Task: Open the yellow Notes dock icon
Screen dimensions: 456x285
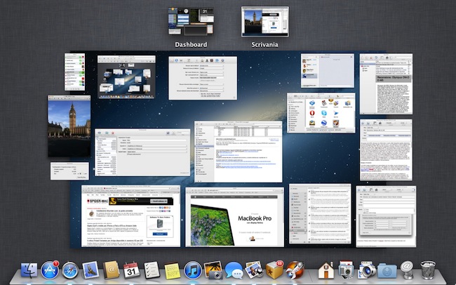Action: [172, 270]
